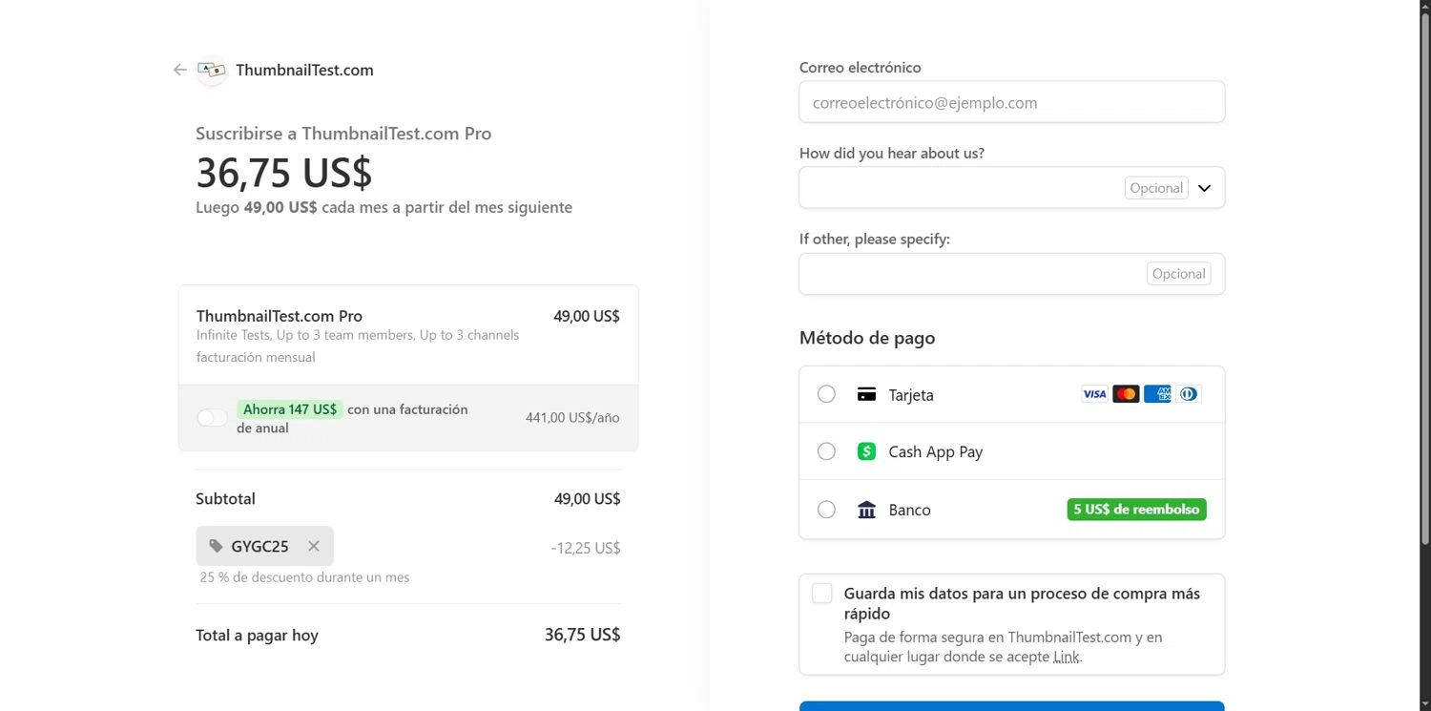The height and width of the screenshot is (711, 1431).
Task: Click the Visa card logo
Action: [x=1094, y=394]
